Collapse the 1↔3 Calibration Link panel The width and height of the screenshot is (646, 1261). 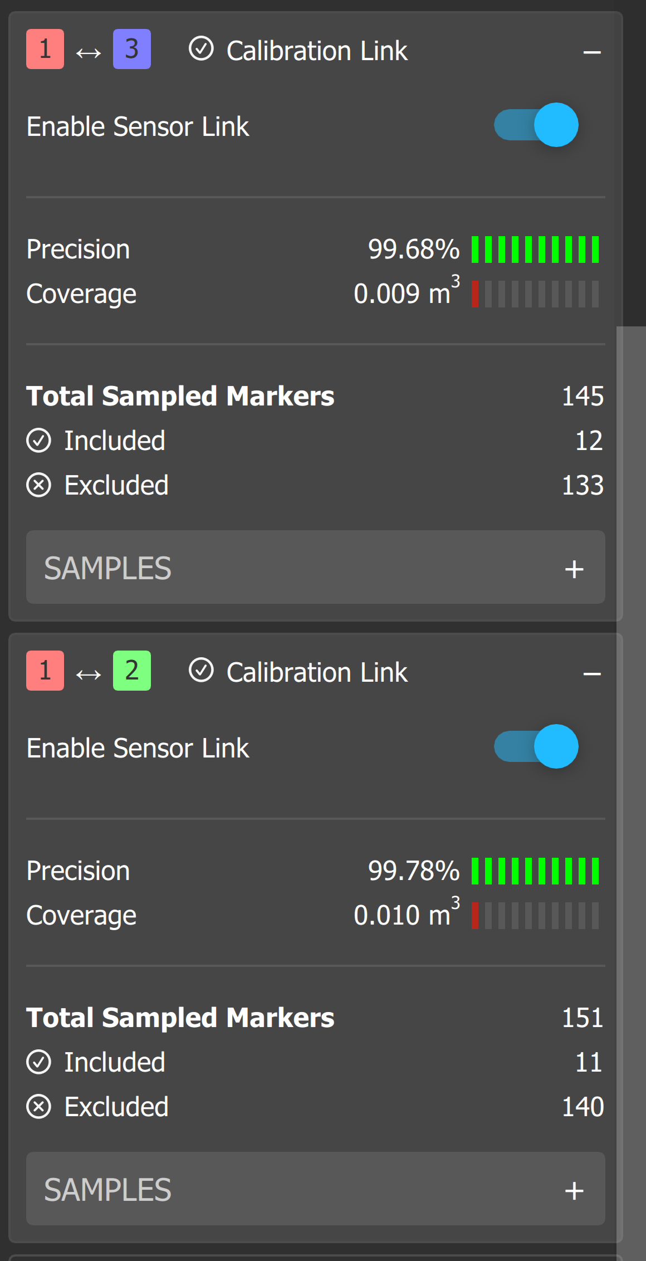[592, 52]
